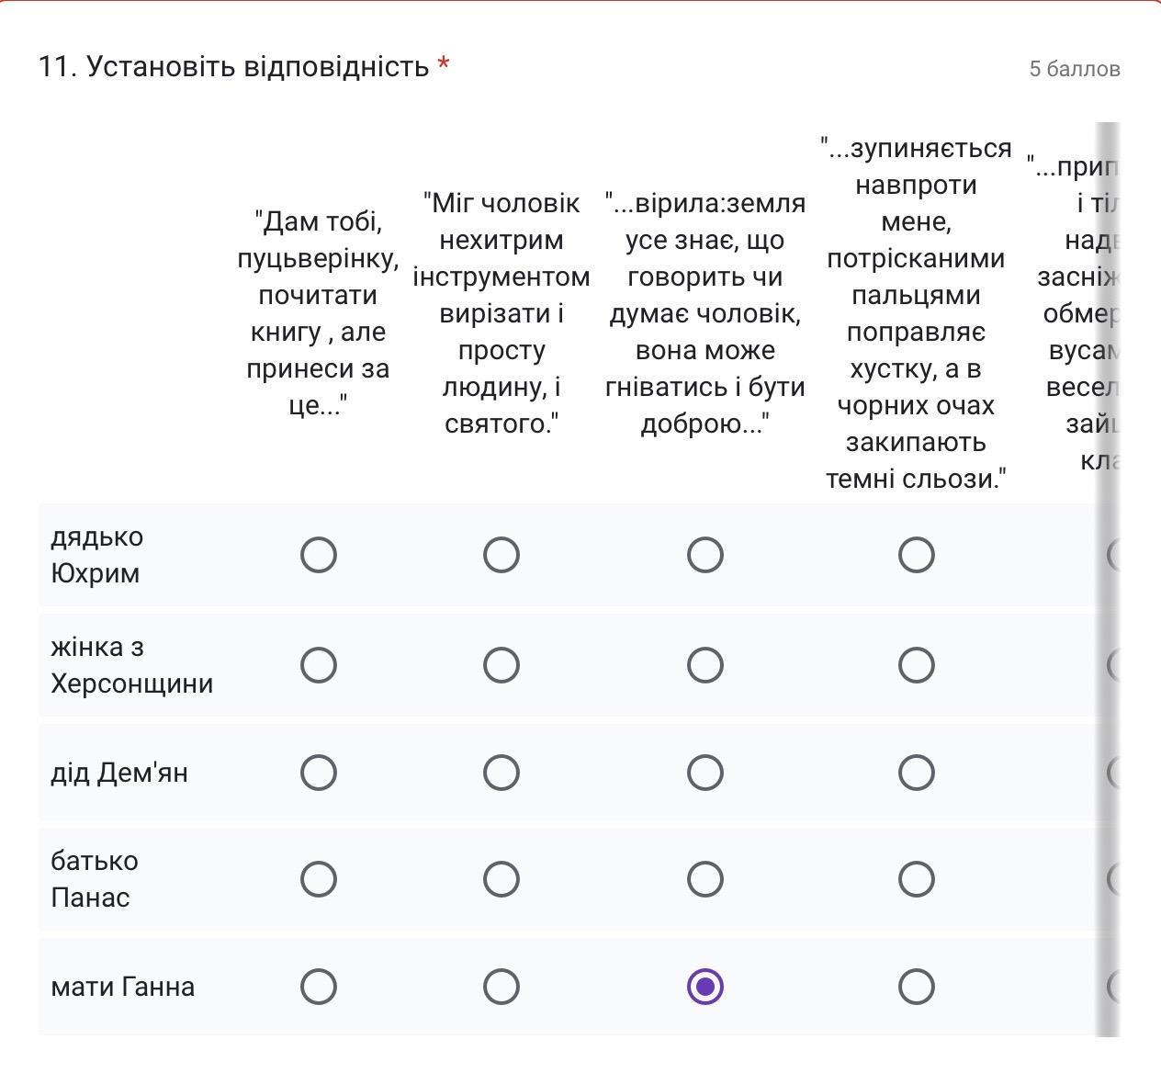
Task: Choose жінка з Херсонщини for "Міг чоловік нехитрим"
Action: (502, 665)
